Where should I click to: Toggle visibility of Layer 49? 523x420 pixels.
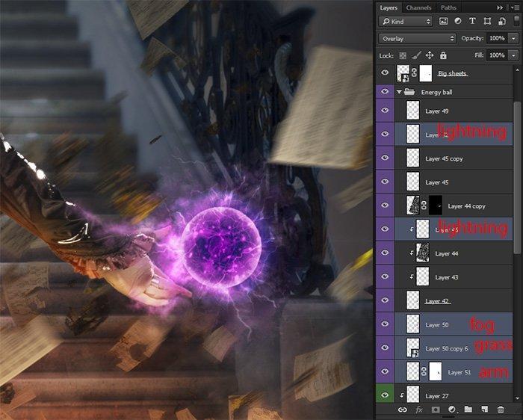tap(385, 111)
